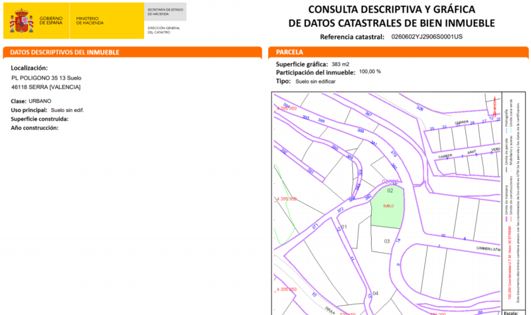This screenshot has height=315, width=531.
Task: Click the red 'SUELO' map label
Action: tap(388, 206)
